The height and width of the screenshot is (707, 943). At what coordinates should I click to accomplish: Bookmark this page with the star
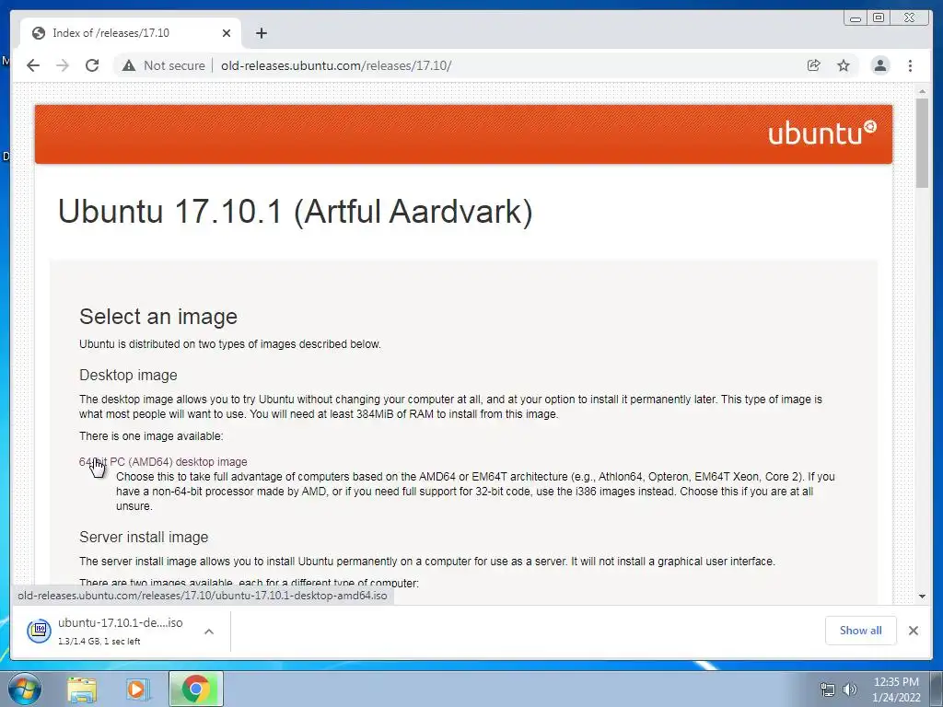coord(844,65)
